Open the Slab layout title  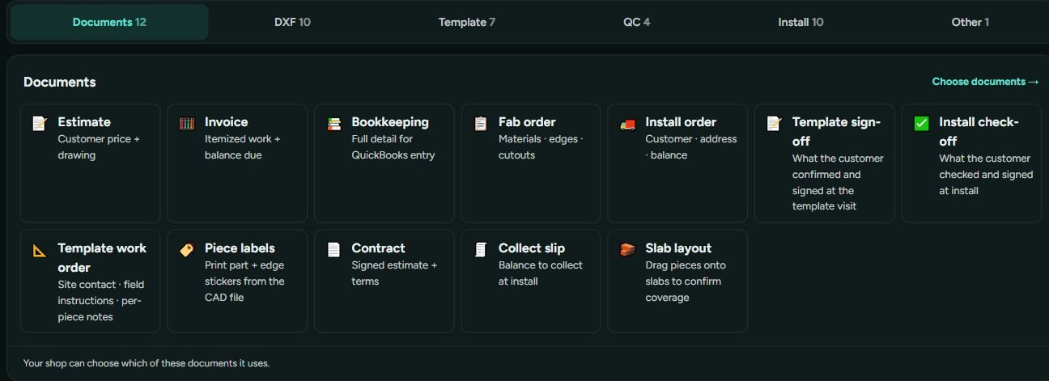tap(678, 248)
